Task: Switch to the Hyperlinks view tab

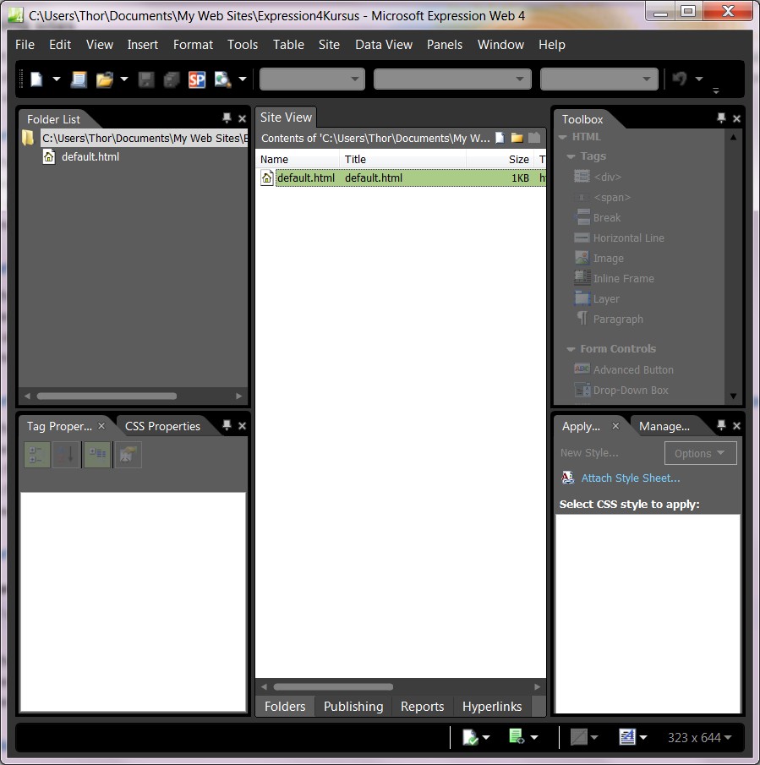Action: click(492, 706)
